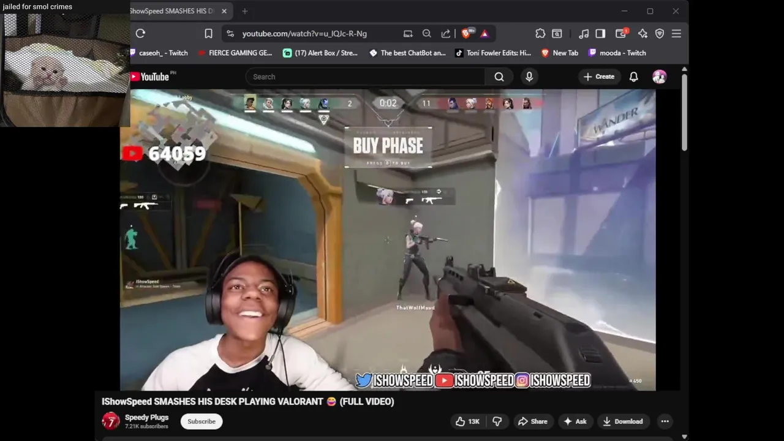Open the Toni Fowler Edits bookmark
Screen dimensions: 784x441
[493, 53]
